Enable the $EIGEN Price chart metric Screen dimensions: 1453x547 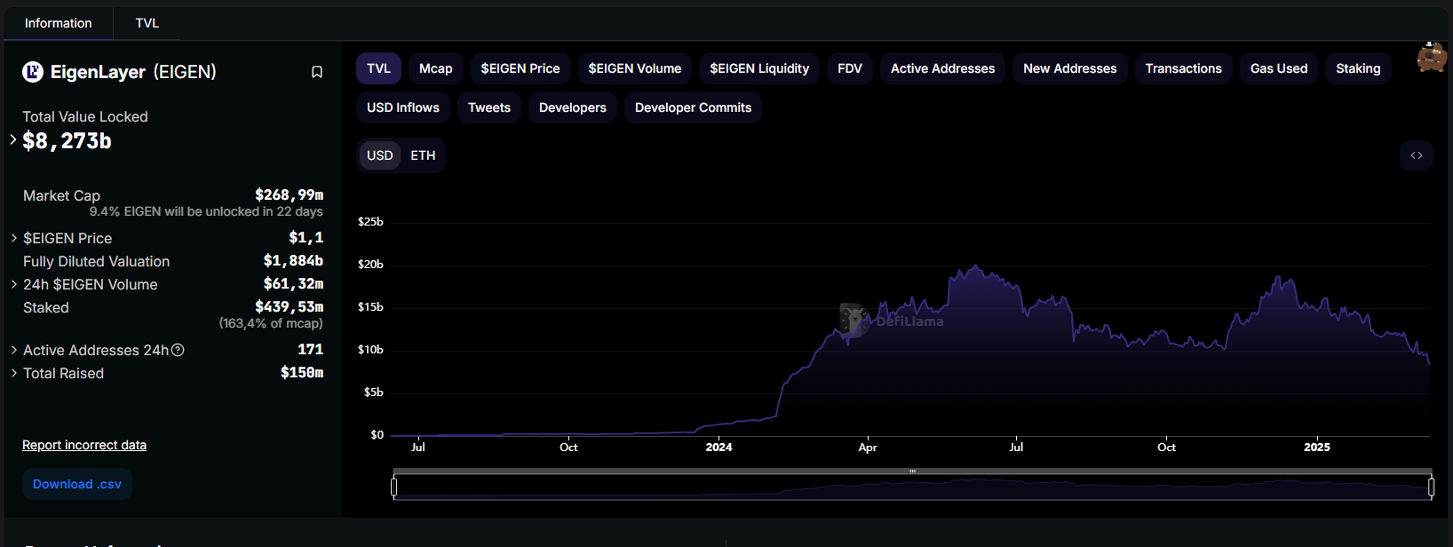(520, 68)
